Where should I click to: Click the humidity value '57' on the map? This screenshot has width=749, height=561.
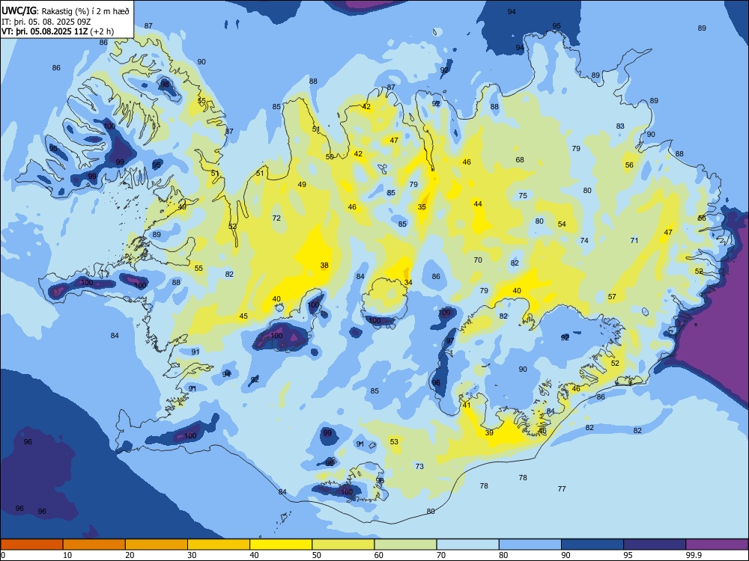tap(612, 297)
